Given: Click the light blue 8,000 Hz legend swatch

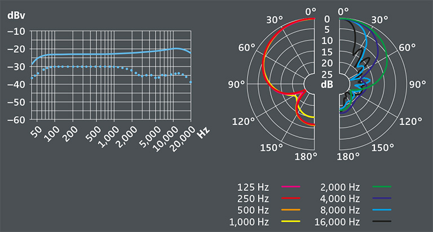Looking at the screenshot, I should [382, 209].
